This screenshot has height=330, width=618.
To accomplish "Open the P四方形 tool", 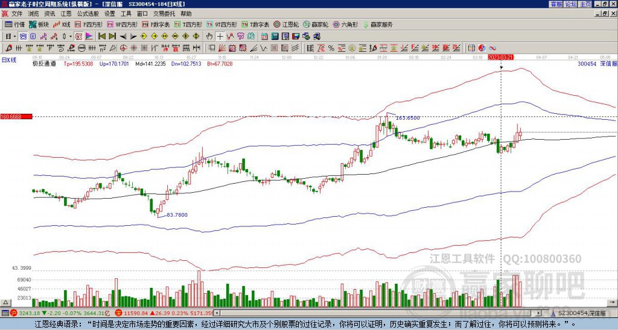I will coord(89,24).
